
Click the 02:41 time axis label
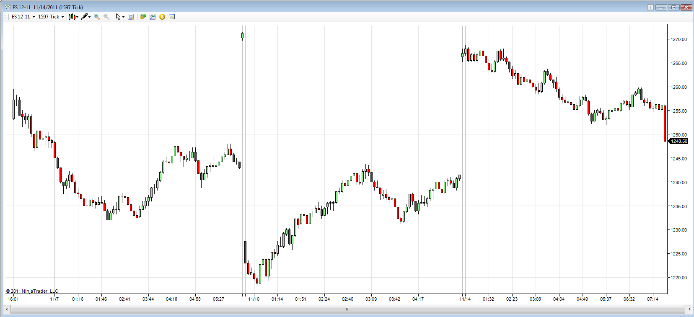[125, 299]
